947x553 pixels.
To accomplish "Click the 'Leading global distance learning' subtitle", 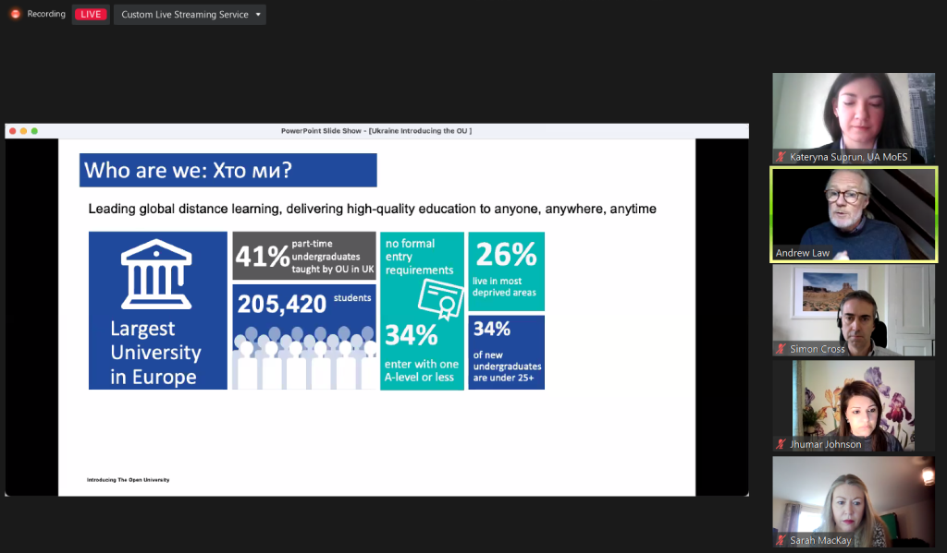I will pyautogui.click(x=372, y=210).
